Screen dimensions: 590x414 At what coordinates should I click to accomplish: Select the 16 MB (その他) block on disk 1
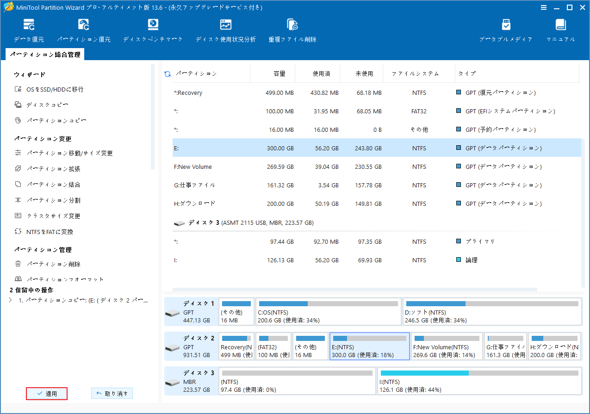point(236,312)
